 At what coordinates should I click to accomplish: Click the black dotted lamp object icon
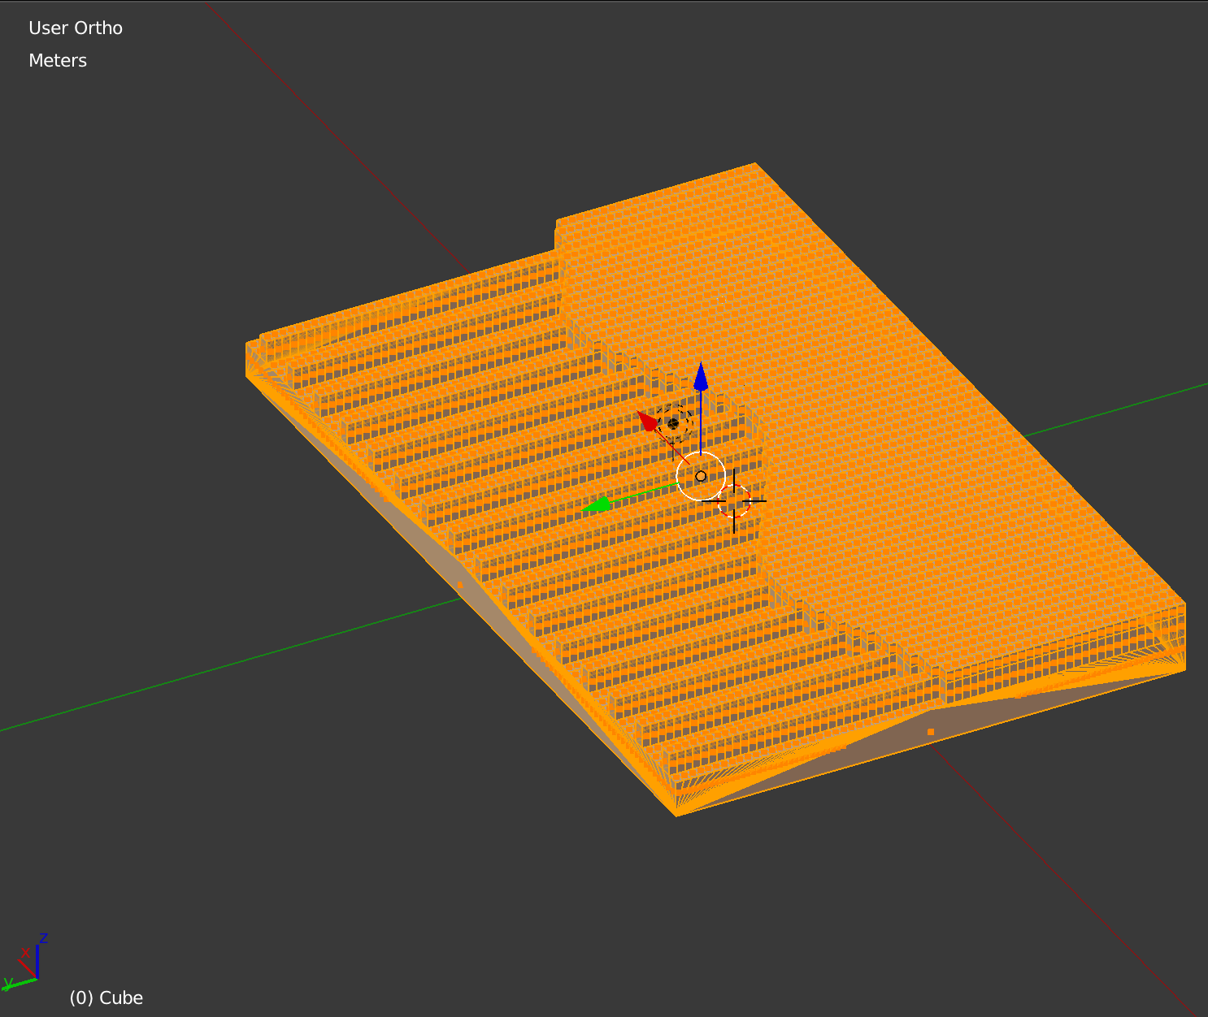coord(673,423)
